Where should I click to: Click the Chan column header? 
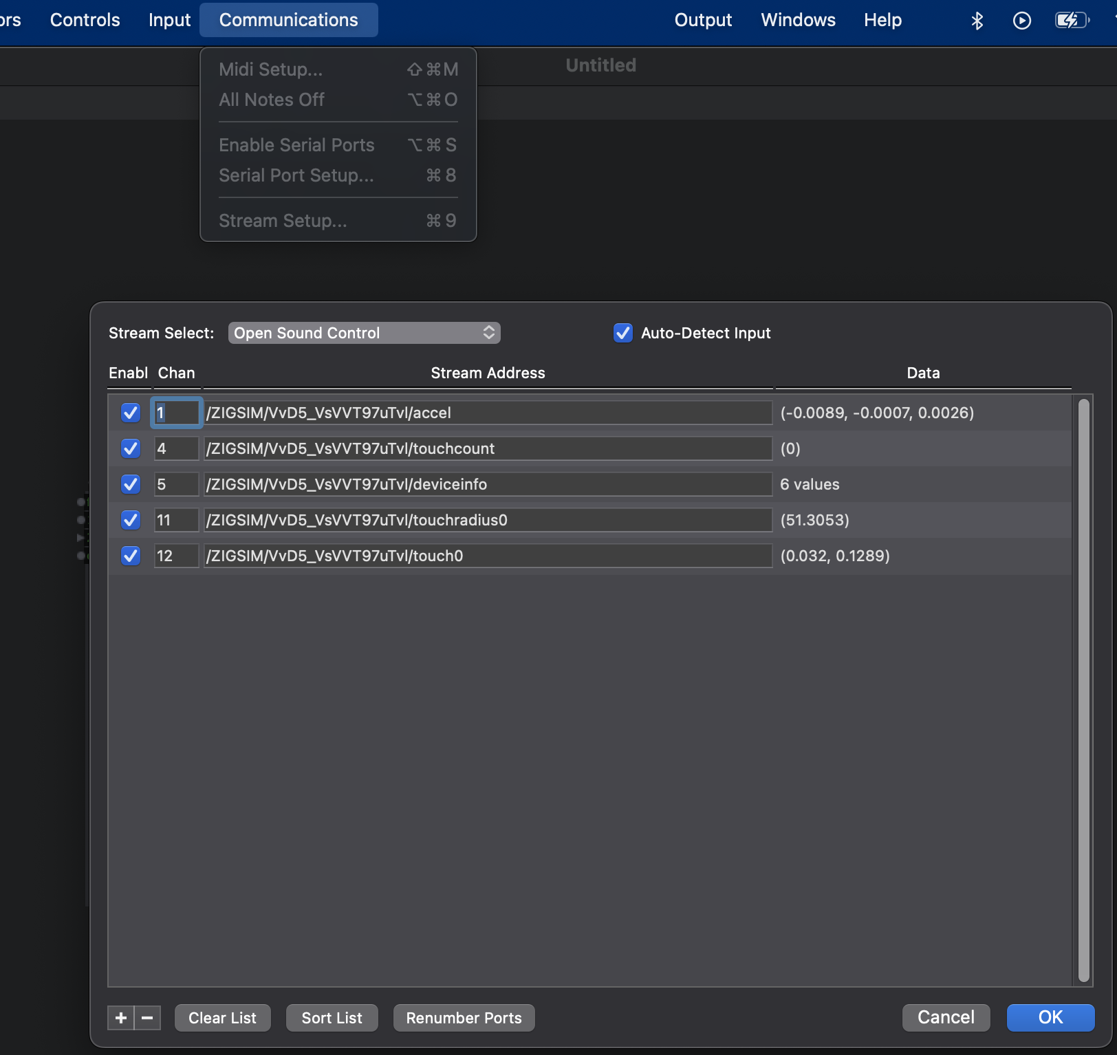click(176, 373)
